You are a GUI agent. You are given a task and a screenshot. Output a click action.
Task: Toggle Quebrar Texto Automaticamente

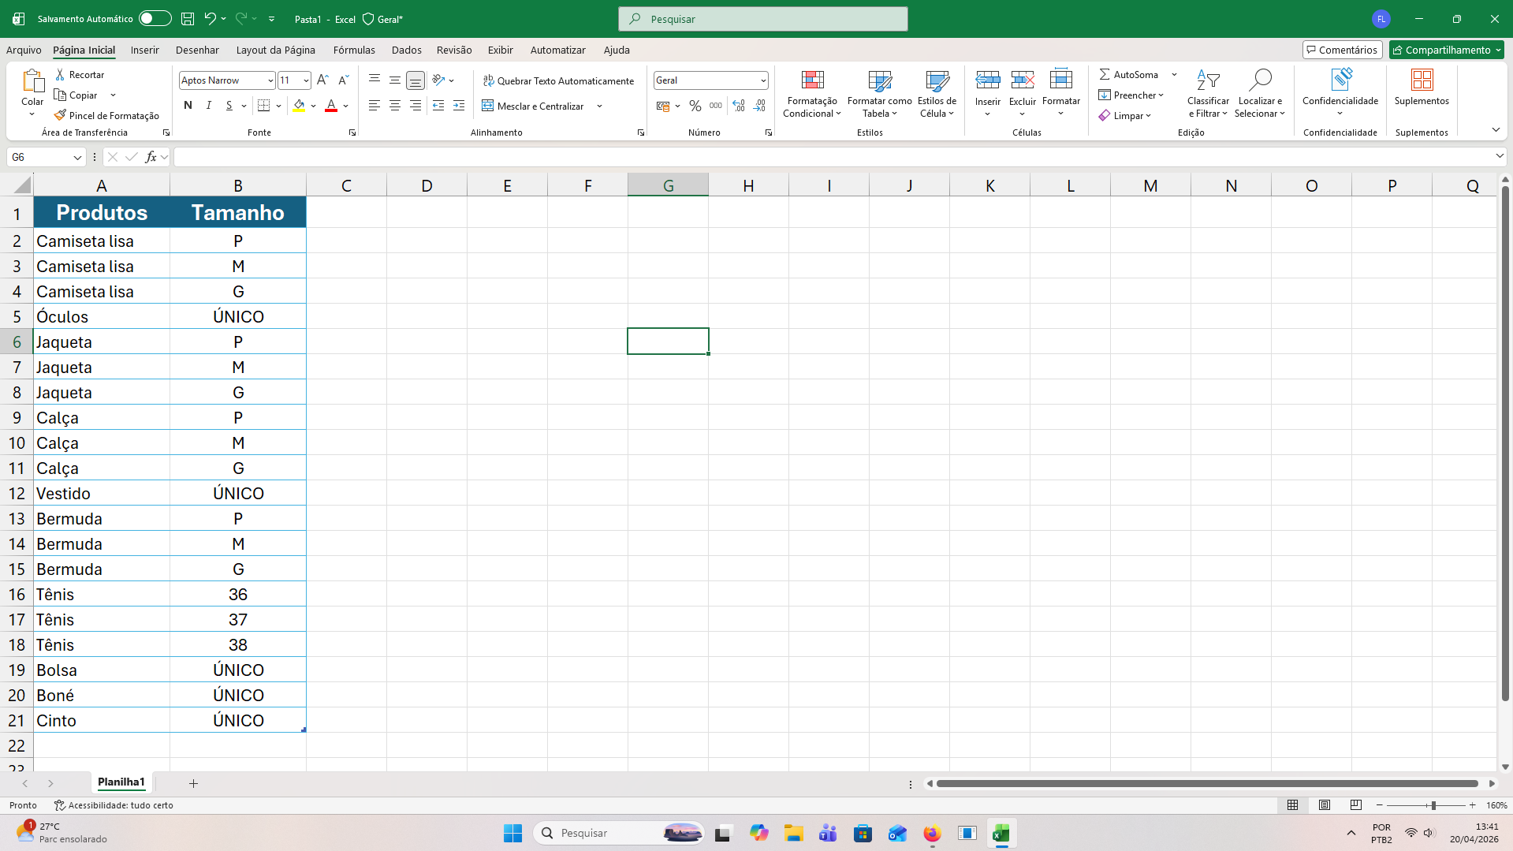point(558,80)
